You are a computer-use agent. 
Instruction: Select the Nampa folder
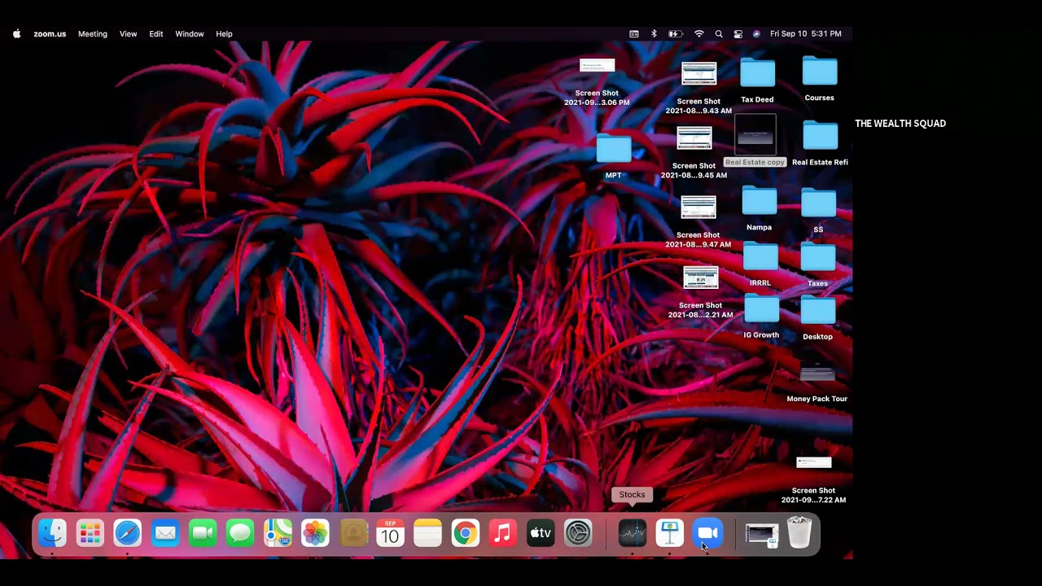759,209
